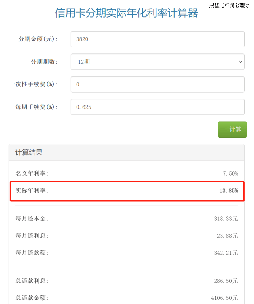The width and height of the screenshot is (254, 304).
Task: Click the 实际年利率 label in red box
Action: tap(32, 191)
